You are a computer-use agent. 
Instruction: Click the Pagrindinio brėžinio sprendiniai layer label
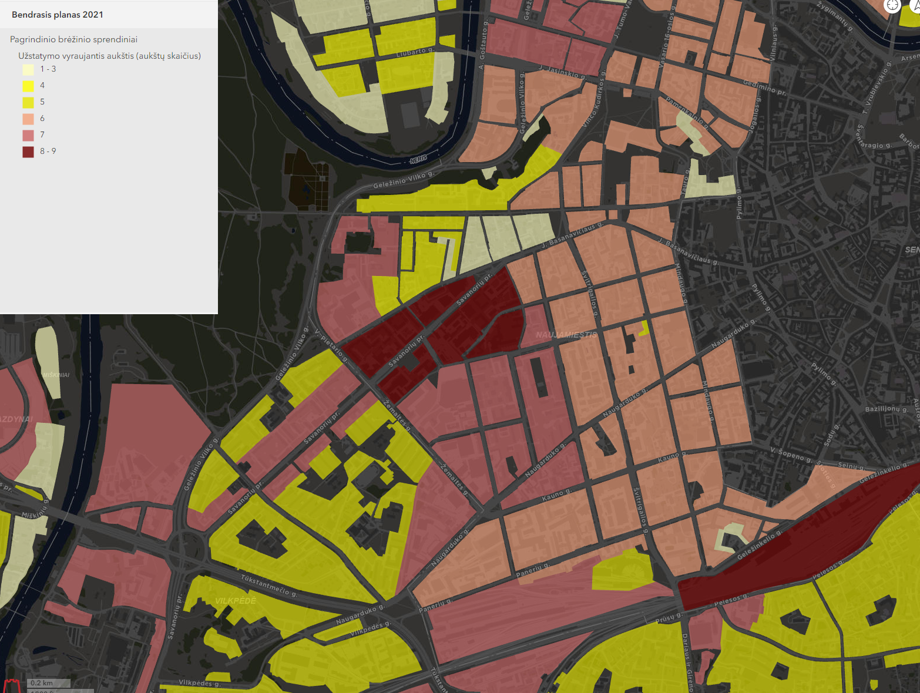tap(73, 39)
